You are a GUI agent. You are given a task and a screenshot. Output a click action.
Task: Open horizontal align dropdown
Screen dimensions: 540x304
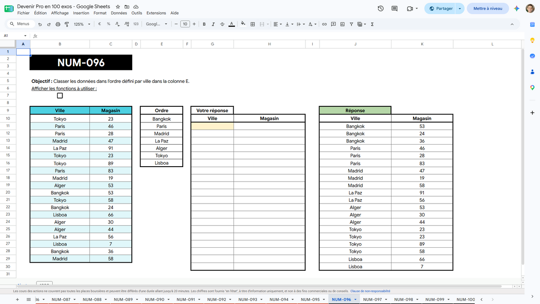point(277,24)
